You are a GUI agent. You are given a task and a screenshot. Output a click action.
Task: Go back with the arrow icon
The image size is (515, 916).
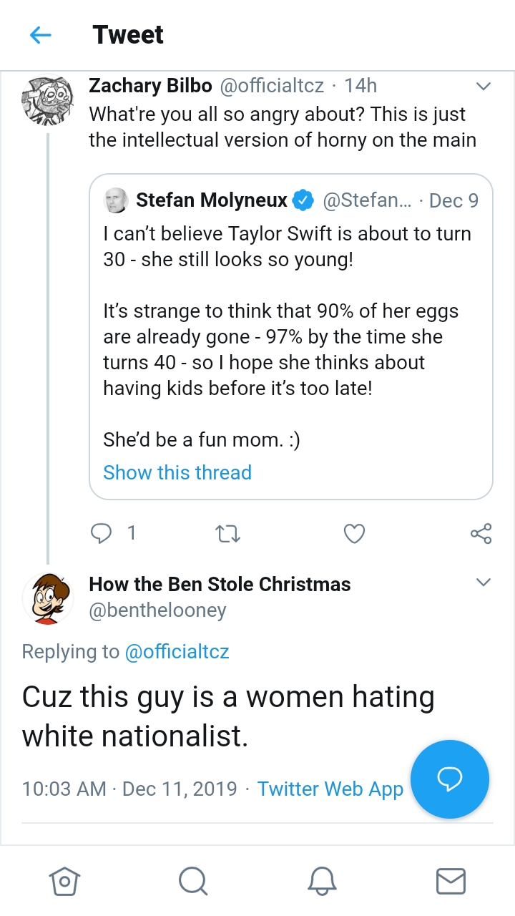pyautogui.click(x=41, y=35)
